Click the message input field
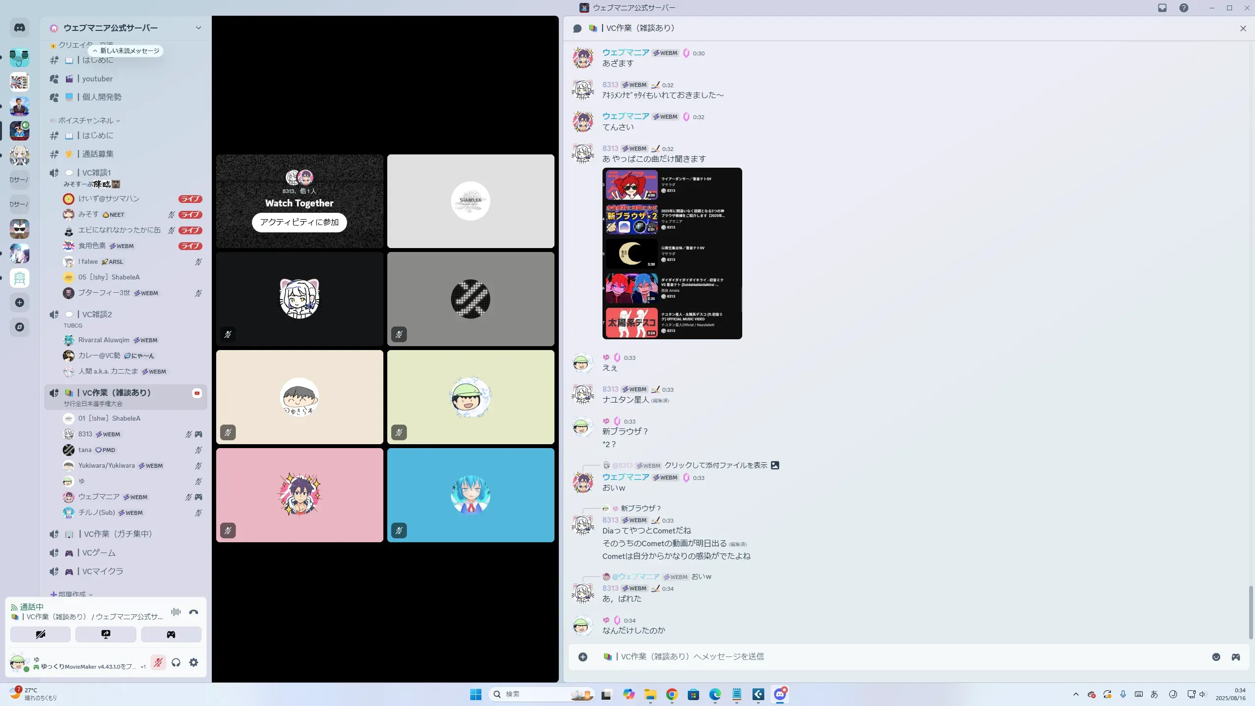The height and width of the screenshot is (706, 1255). [882, 657]
